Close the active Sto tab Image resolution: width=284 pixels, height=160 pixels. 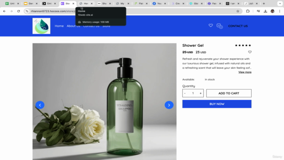tap(73, 4)
